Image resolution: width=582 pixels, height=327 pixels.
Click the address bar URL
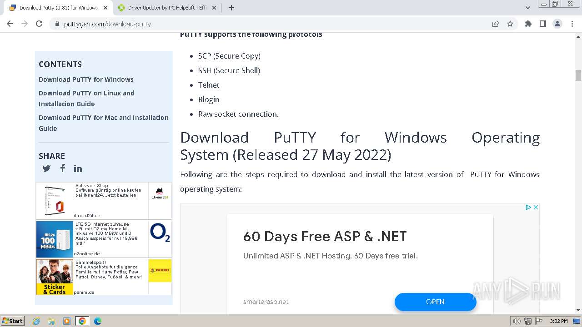107,24
